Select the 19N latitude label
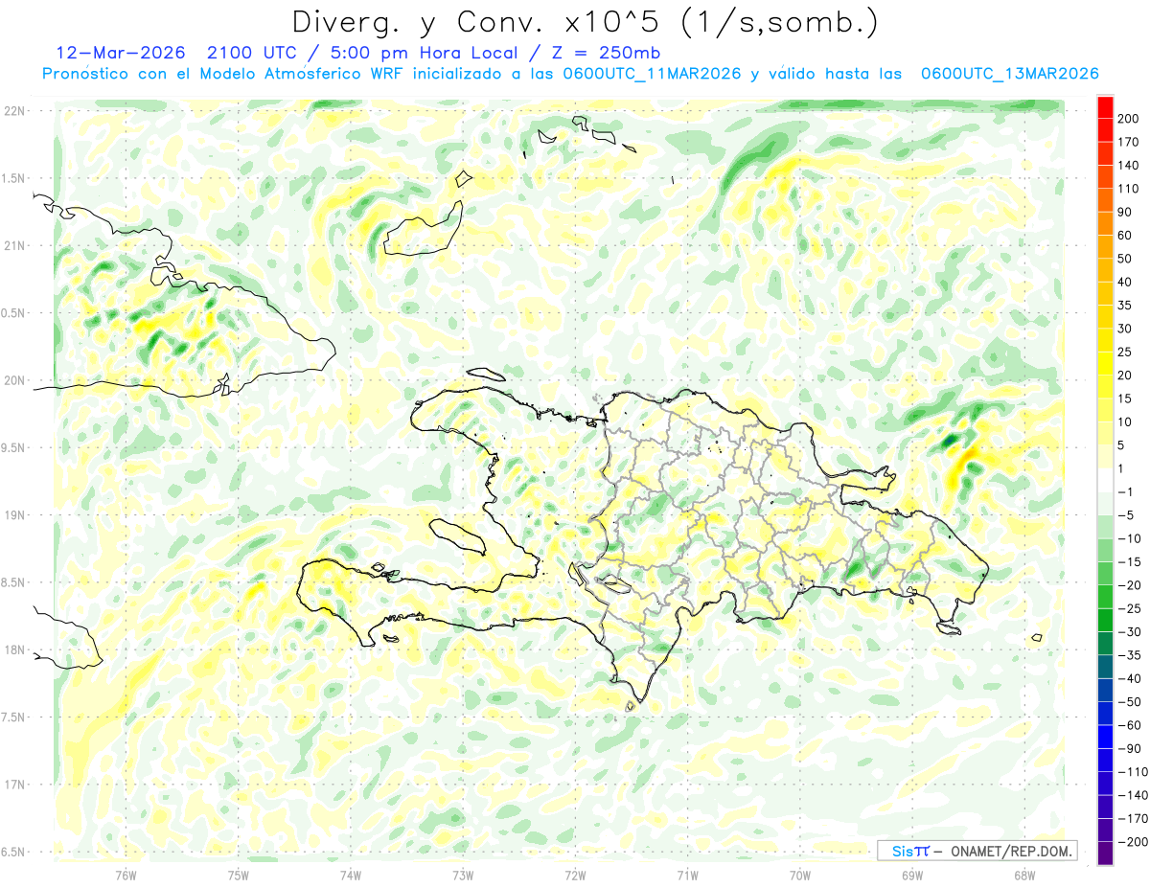The height and width of the screenshot is (888, 1150). 13,515
